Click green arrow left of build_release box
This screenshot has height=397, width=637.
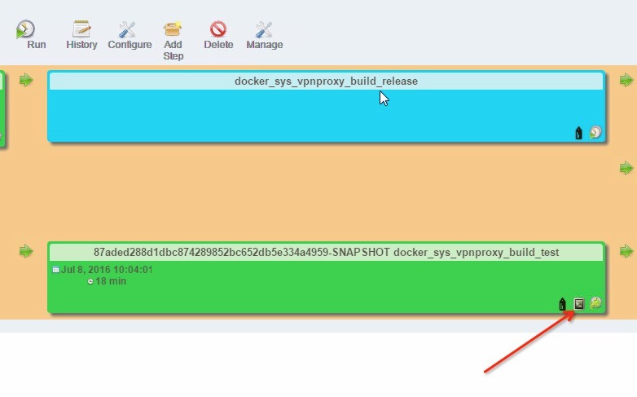[x=26, y=80]
